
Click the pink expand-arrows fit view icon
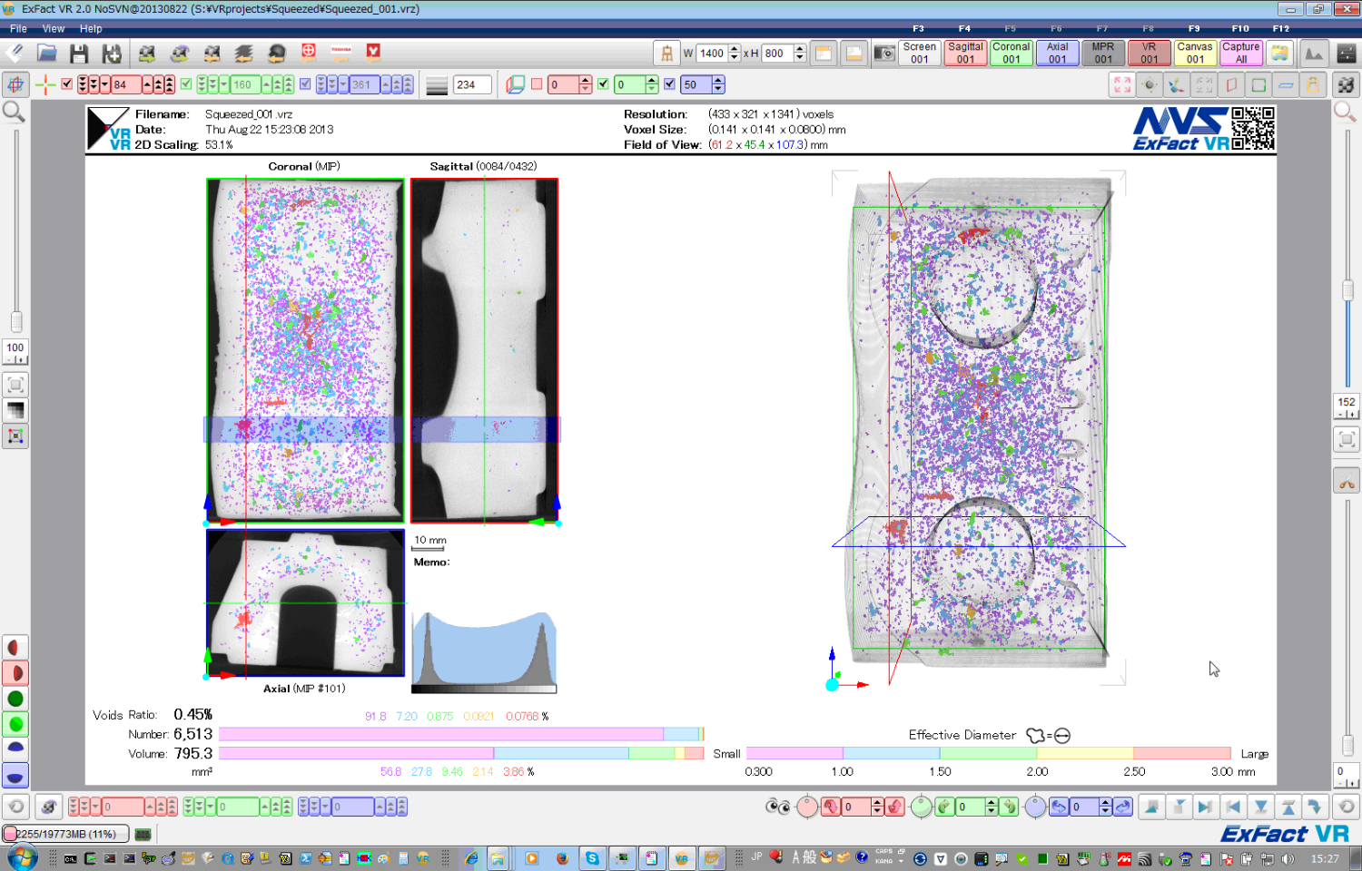[x=1122, y=85]
